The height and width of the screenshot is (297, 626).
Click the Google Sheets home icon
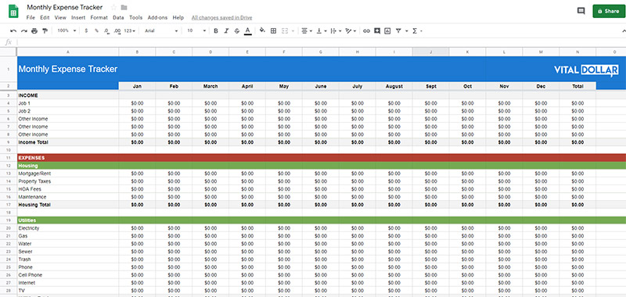click(13, 11)
